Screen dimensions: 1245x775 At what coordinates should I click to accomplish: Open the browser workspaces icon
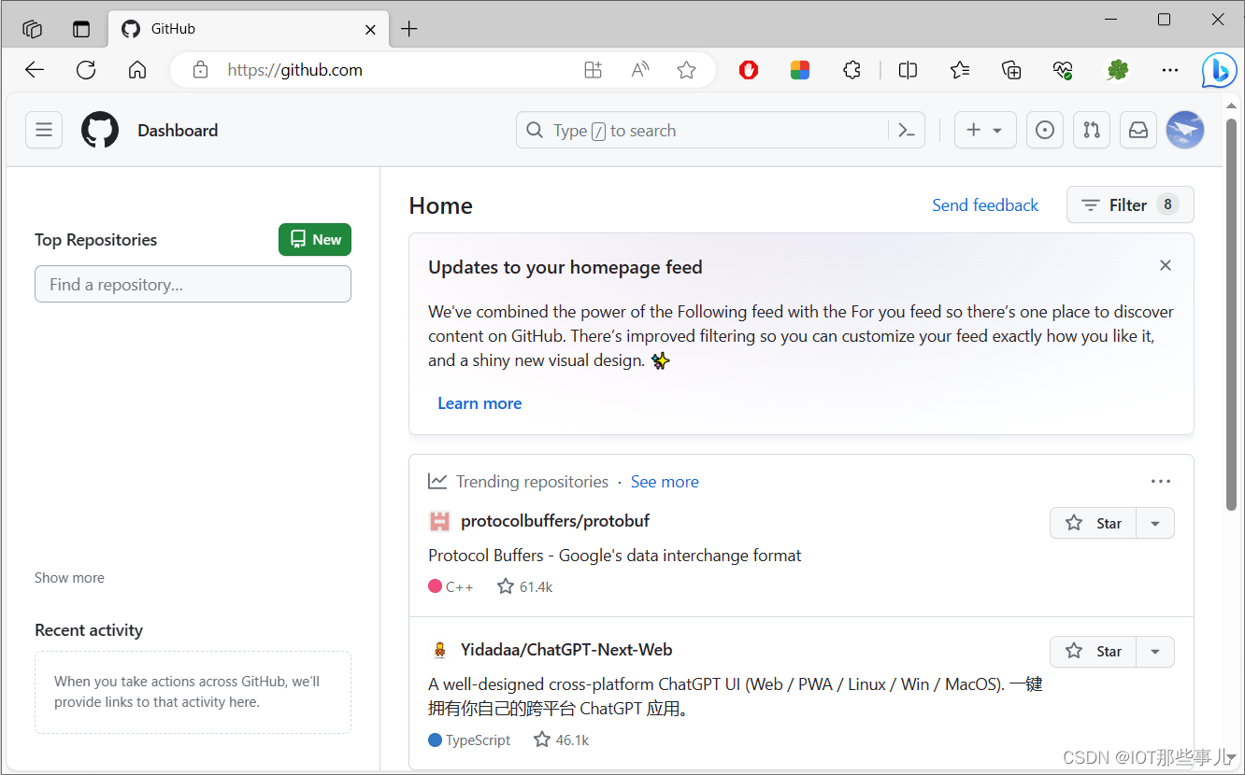coord(32,29)
